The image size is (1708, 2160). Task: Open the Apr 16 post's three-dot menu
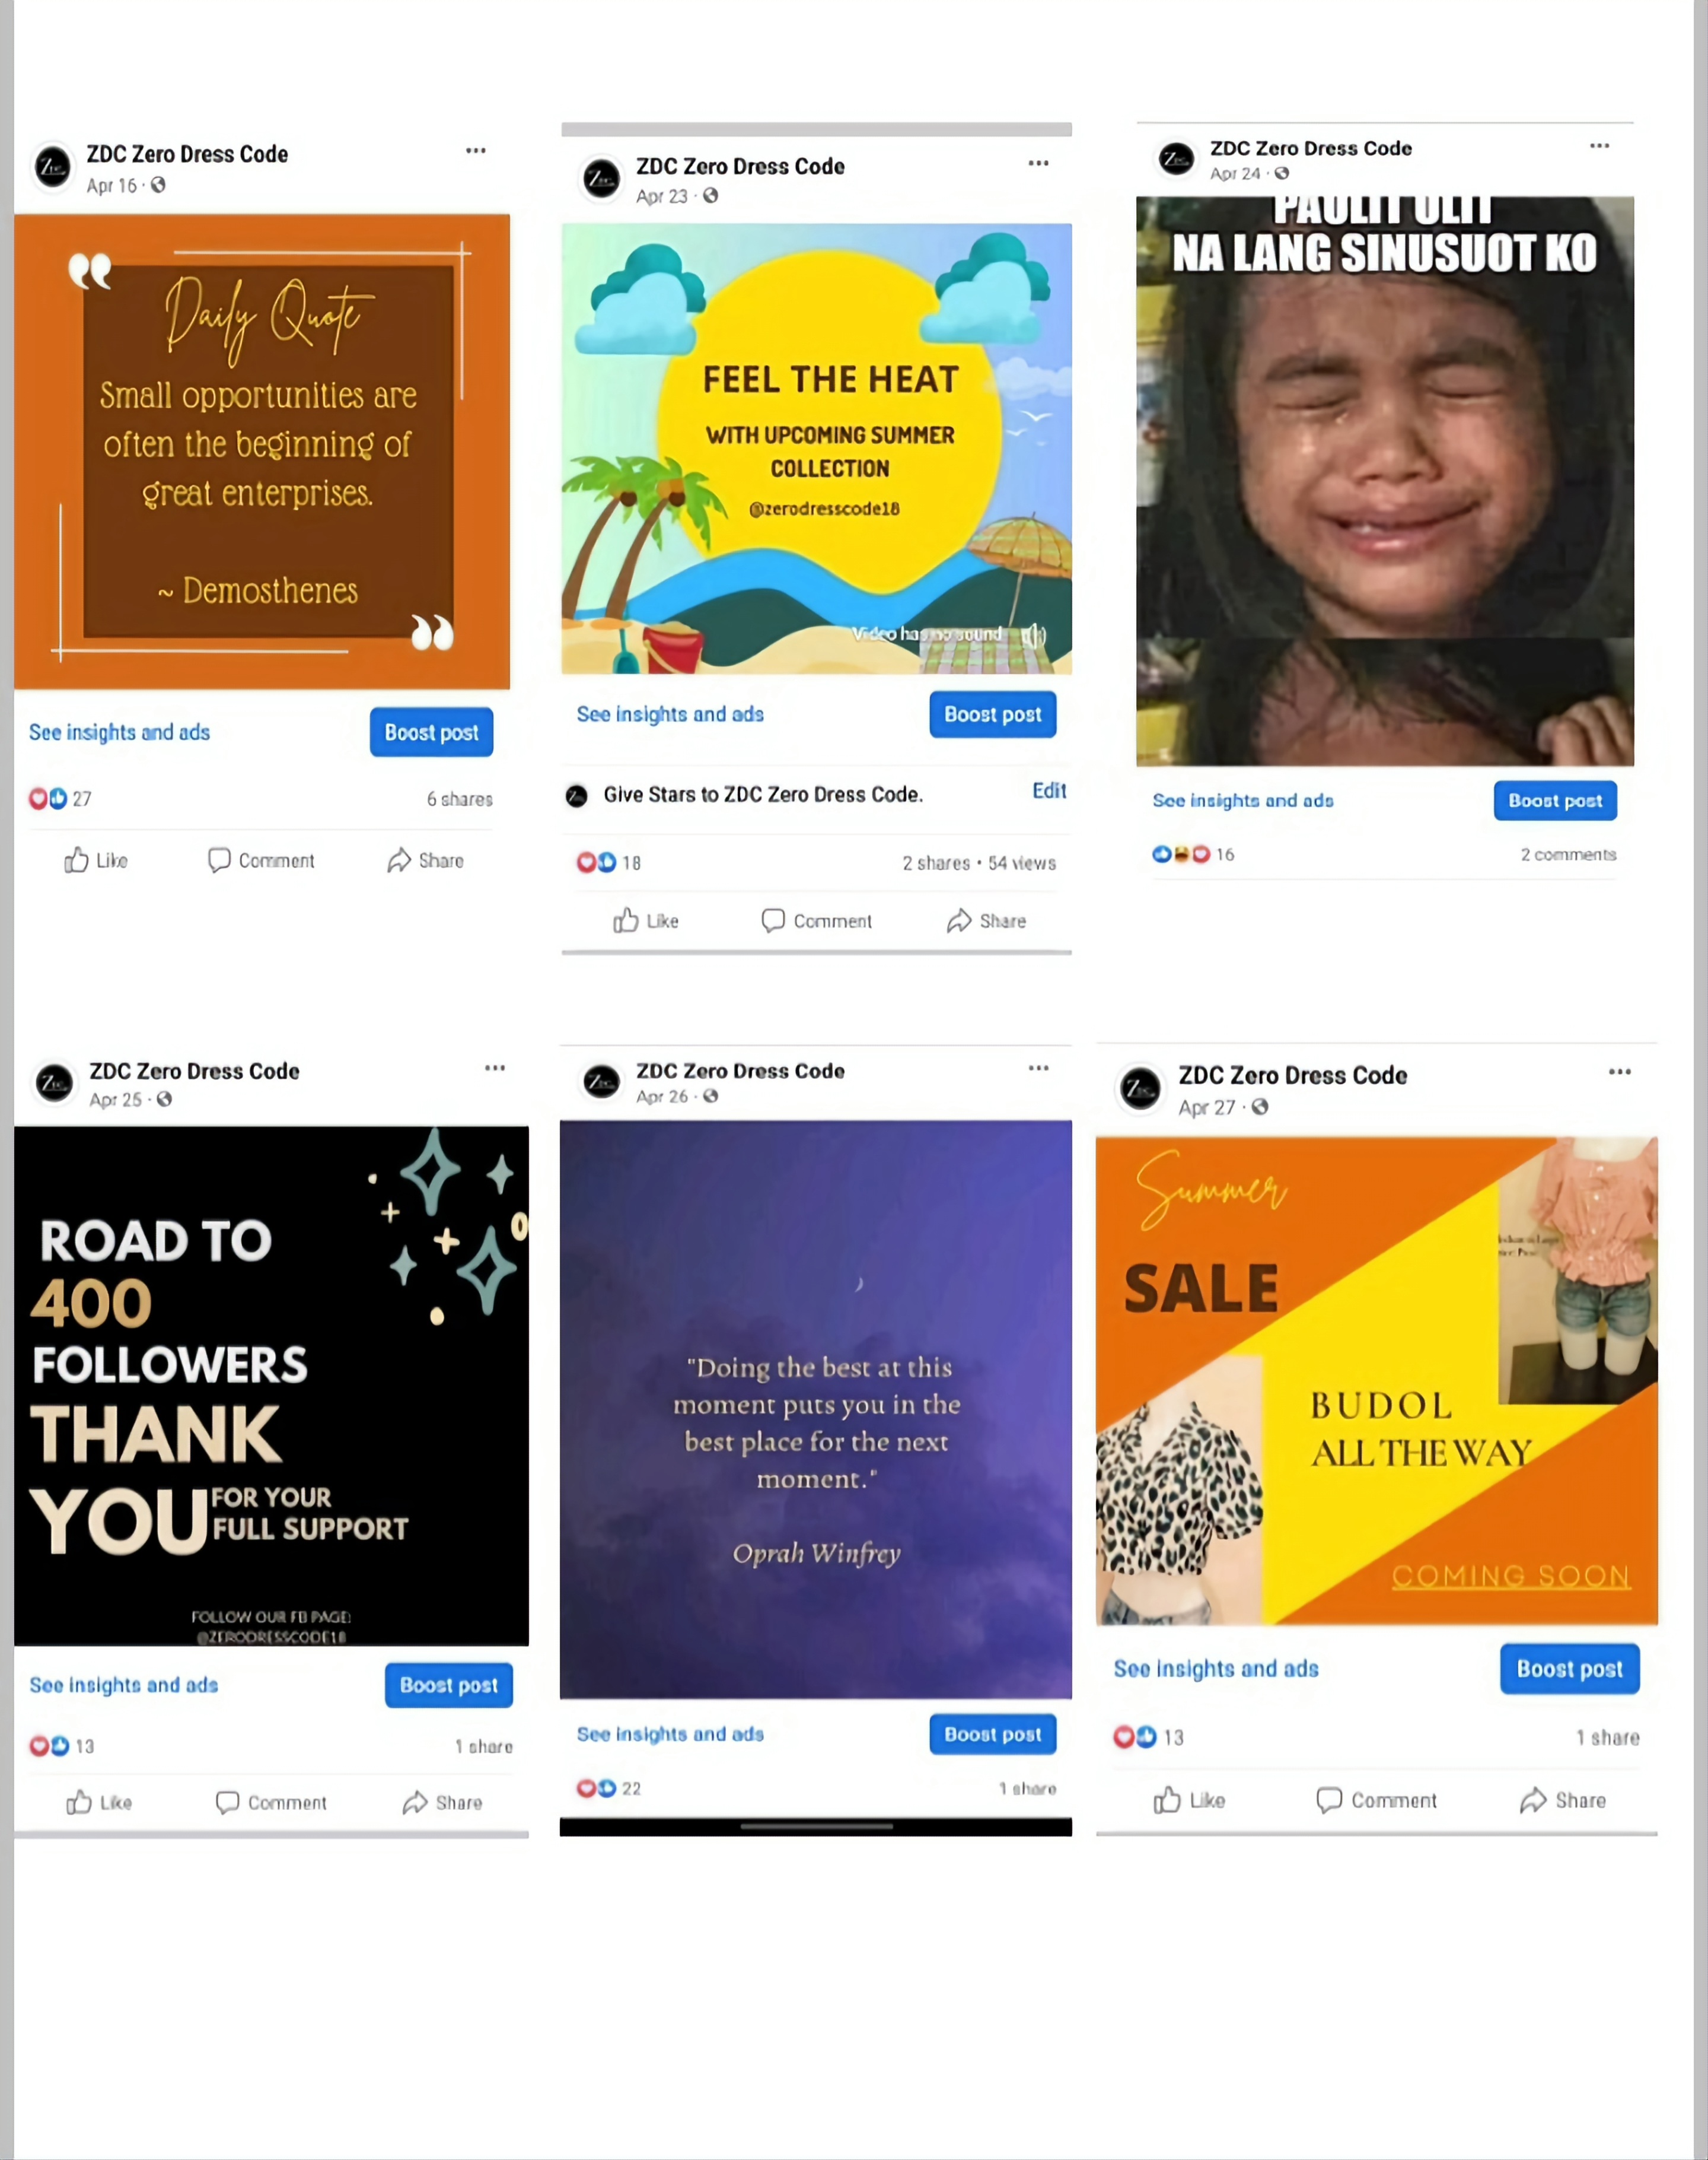(x=476, y=150)
